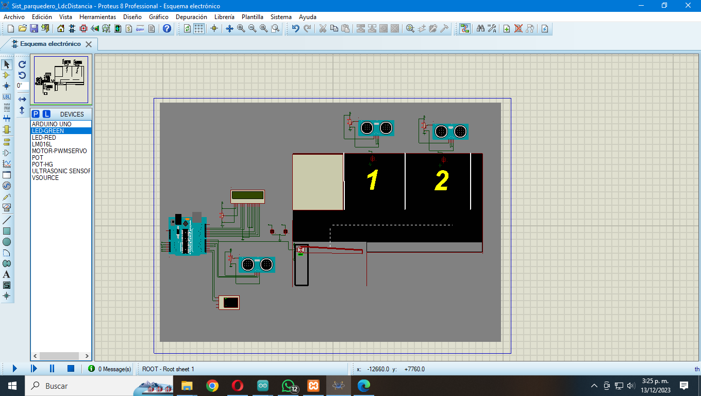The image size is (701, 396).
Task: Open Arduino IDE from the taskbar
Action: (263, 386)
